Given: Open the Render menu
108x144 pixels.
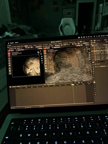Looking at the screenshot, I should click(15, 47).
